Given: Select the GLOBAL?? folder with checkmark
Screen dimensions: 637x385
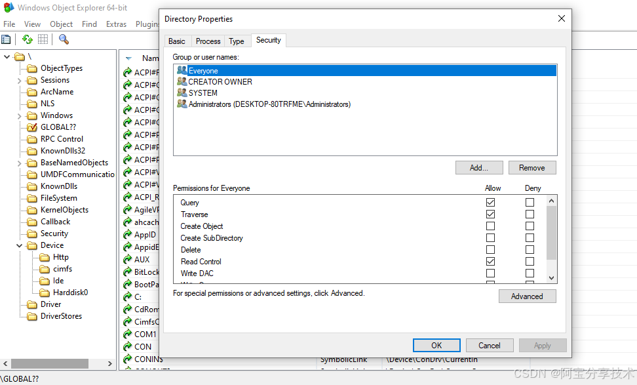Looking at the screenshot, I should click(x=31, y=127).
